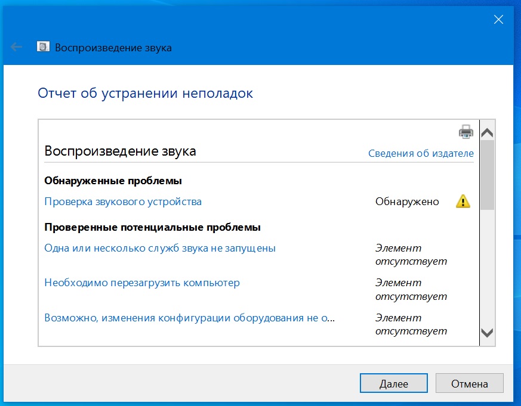Click Воспроизведение звука title in window header
521x406 pixels.
pyautogui.click(x=113, y=48)
